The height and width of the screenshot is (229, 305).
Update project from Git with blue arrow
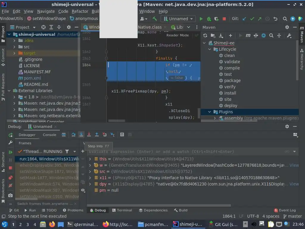click(x=244, y=19)
